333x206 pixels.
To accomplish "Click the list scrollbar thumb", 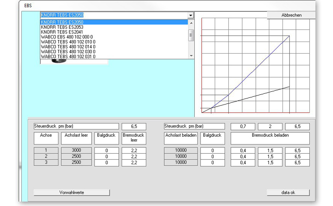I will pyautogui.click(x=191, y=35).
